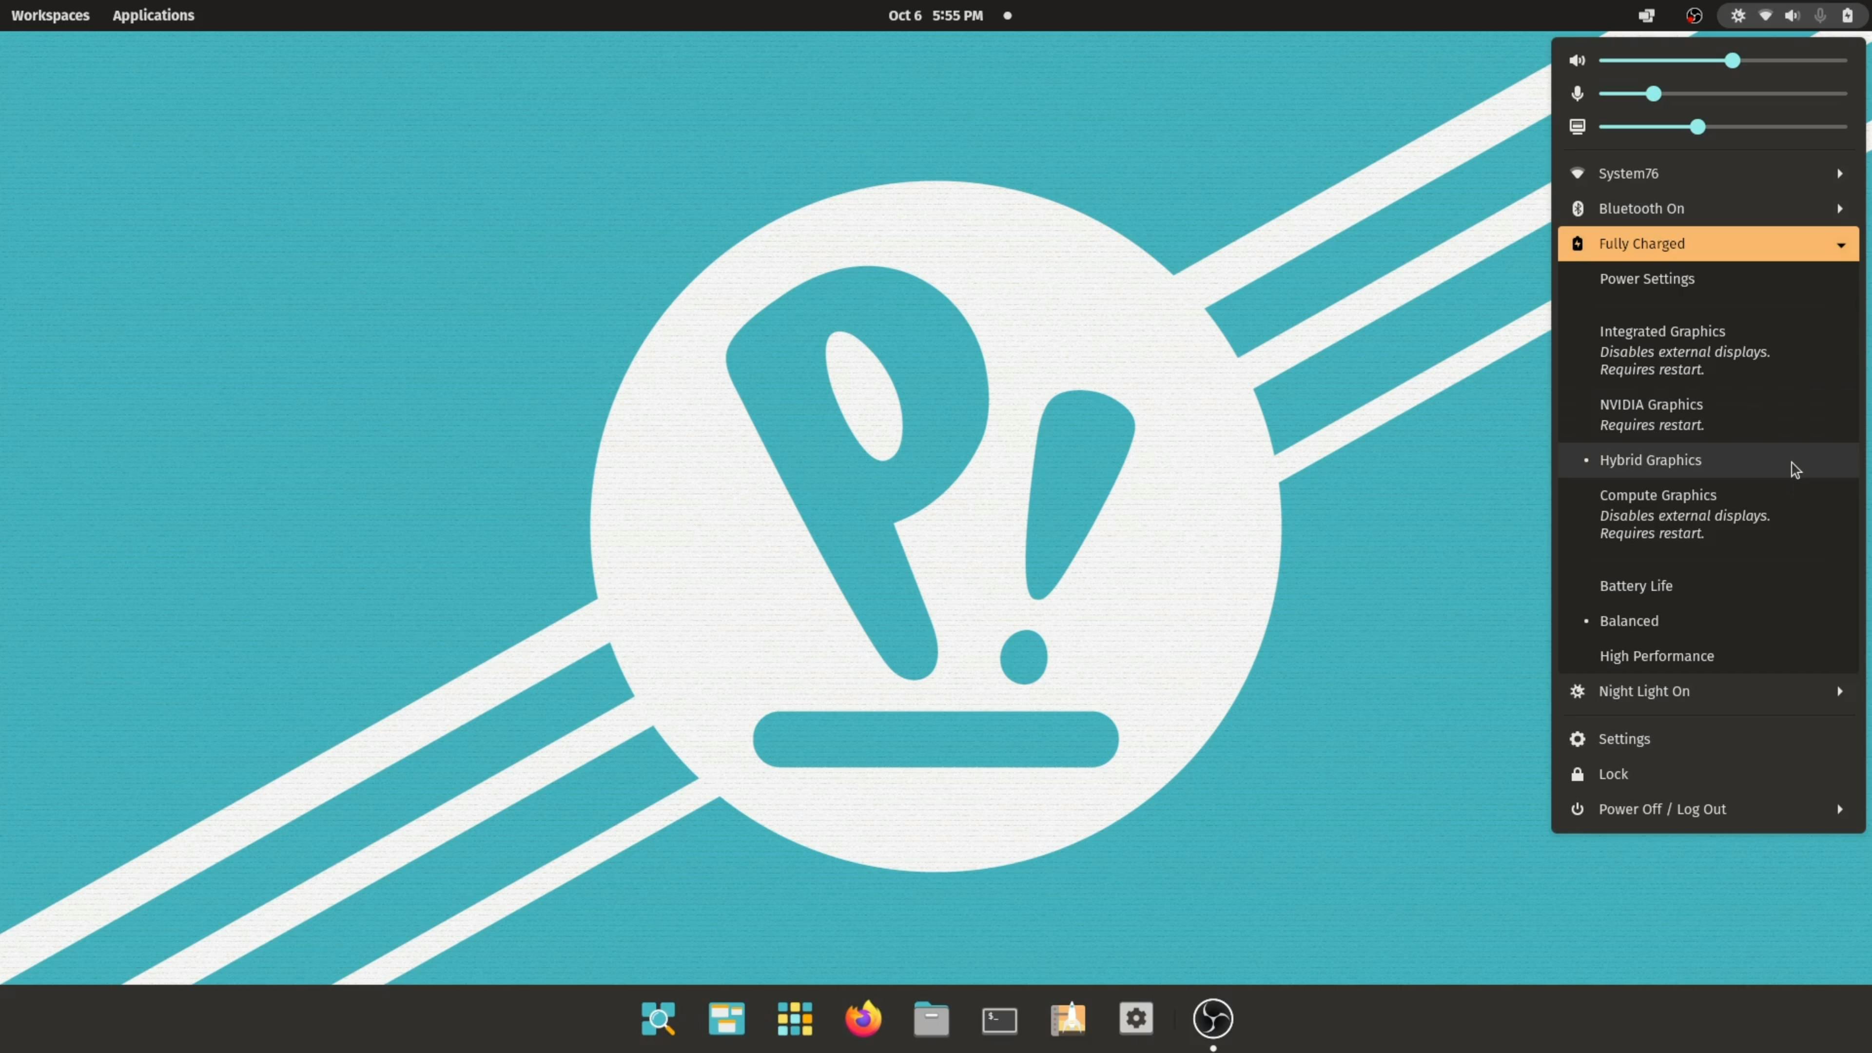Viewport: 1872px width, 1053px height.
Task: Open the launcher search icon in dock
Action: [659, 1019]
